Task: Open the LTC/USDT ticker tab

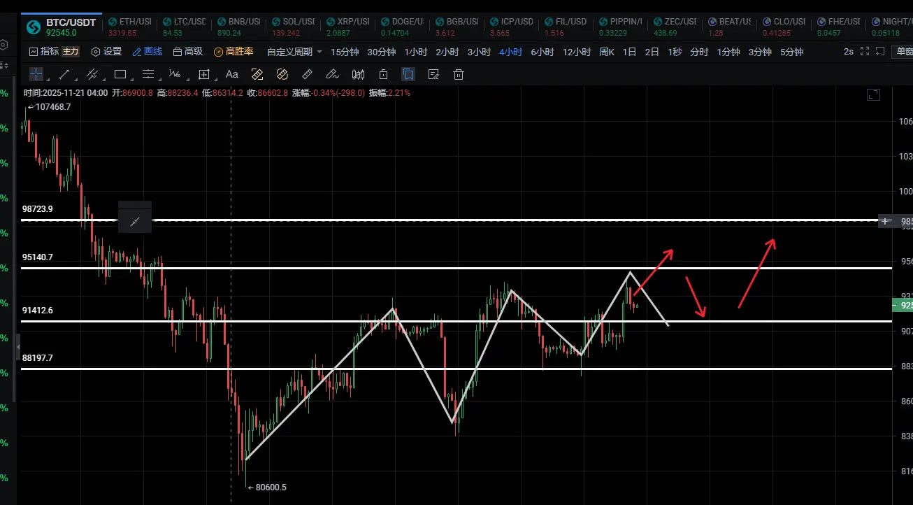Action: coord(185,27)
